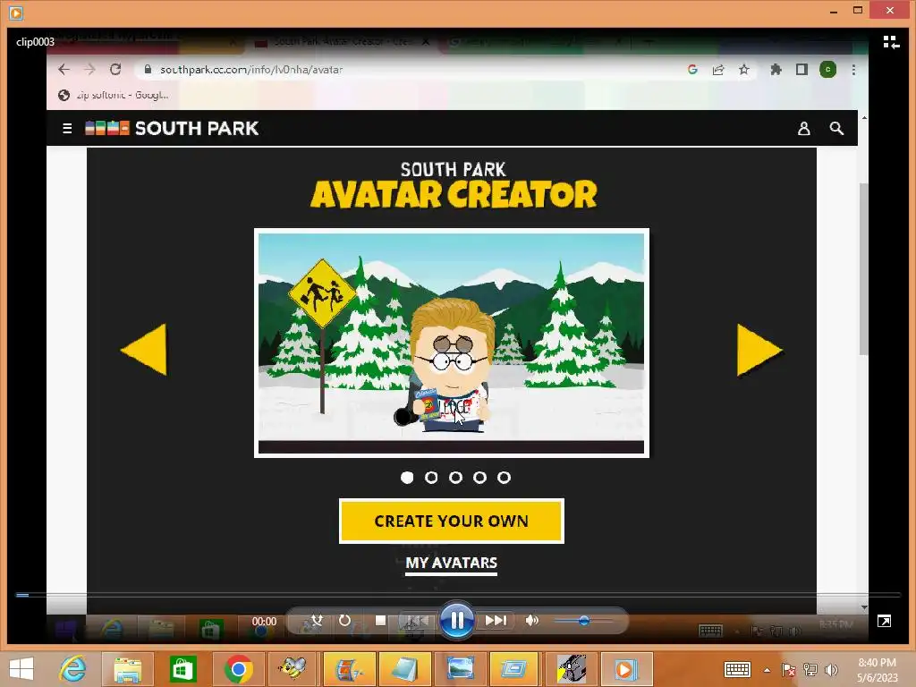The height and width of the screenshot is (687, 916).
Task: Pause the video with the Pause button
Action: [x=456, y=621]
